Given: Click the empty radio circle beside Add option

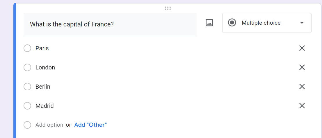Looking at the screenshot, I should 27,125.
